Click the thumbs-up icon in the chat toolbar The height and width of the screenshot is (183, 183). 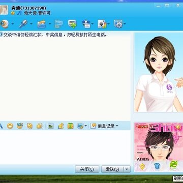[x=40, y=126]
